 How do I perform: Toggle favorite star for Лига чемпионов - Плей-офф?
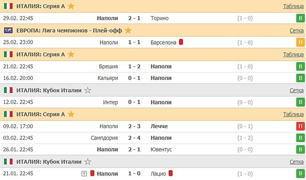(128, 30)
